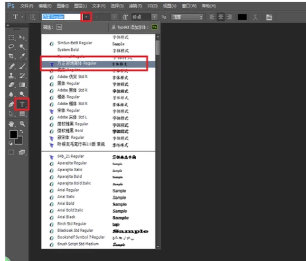Select the Hand tool
This screenshot has width=306, height=261.
tap(11, 124)
